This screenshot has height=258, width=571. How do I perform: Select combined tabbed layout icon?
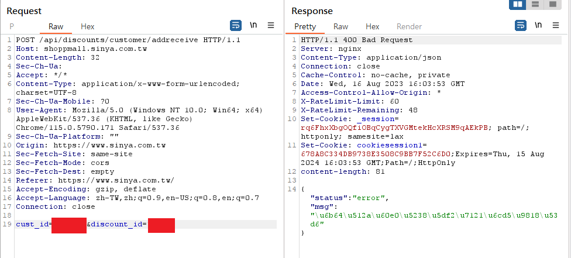click(x=553, y=4)
